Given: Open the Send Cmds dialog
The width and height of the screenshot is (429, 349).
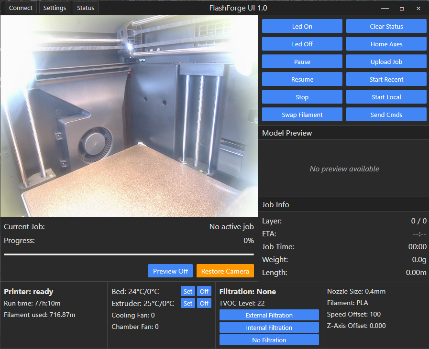Looking at the screenshot, I should pos(386,115).
